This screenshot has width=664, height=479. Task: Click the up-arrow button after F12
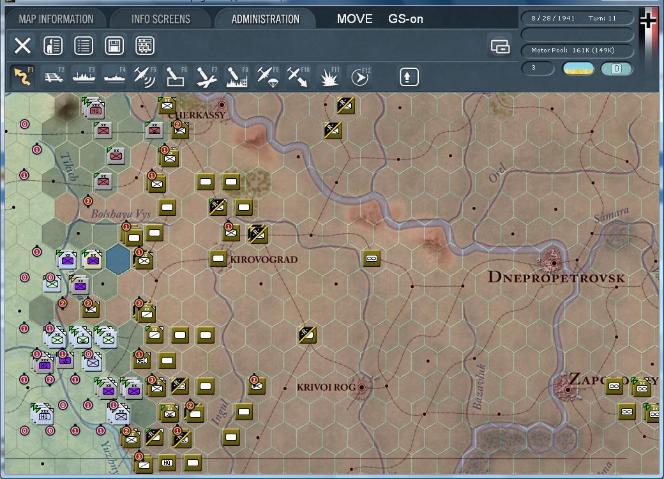point(409,77)
